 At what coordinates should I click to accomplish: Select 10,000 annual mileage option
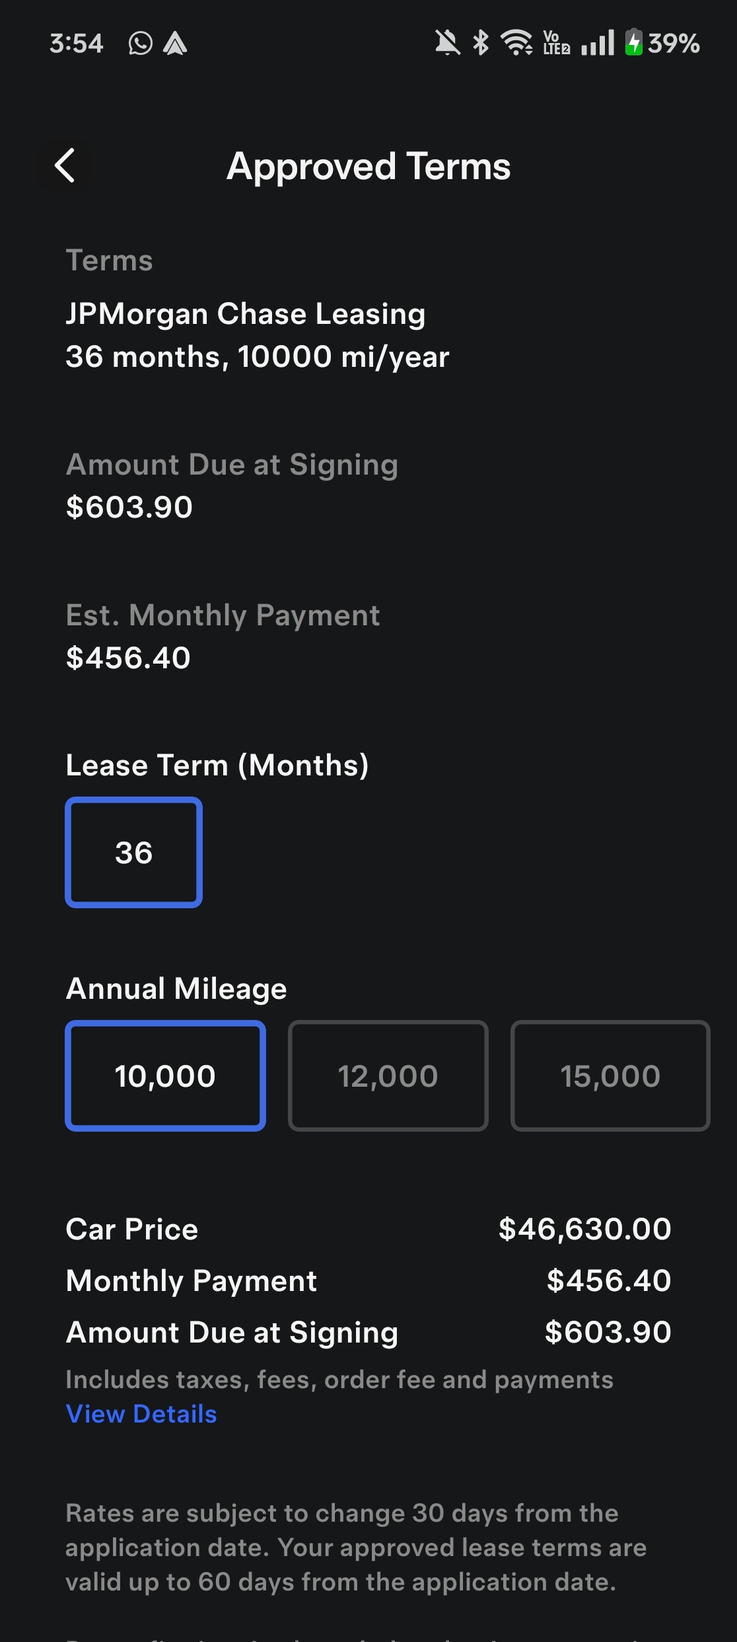165,1075
